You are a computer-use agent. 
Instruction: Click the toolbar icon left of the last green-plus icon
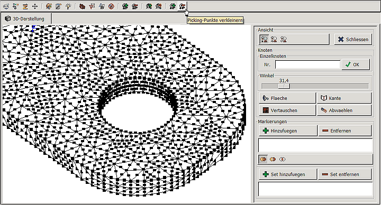pos(158,6)
